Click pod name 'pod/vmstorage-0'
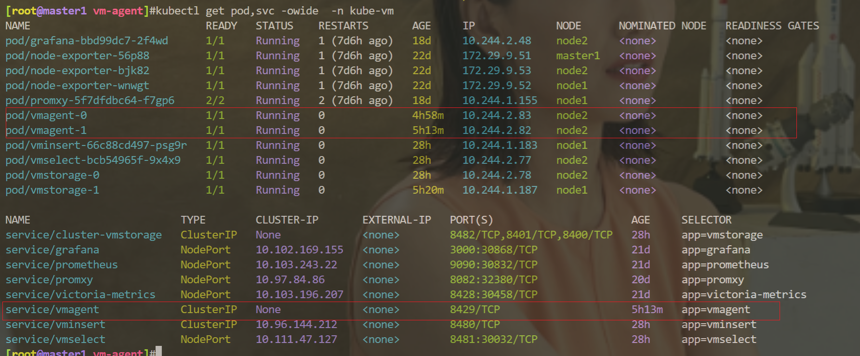This screenshot has width=860, height=356. (x=53, y=175)
